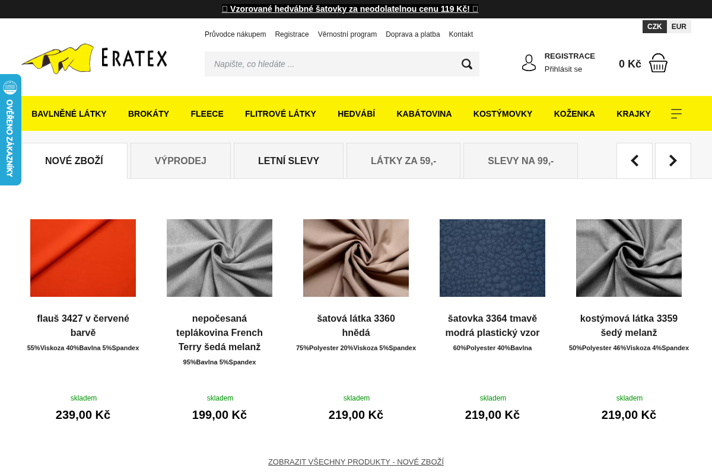Click product title kostýmová látka 3359 šedý melanž
Image resolution: width=712 pixels, height=474 pixels.
click(629, 325)
